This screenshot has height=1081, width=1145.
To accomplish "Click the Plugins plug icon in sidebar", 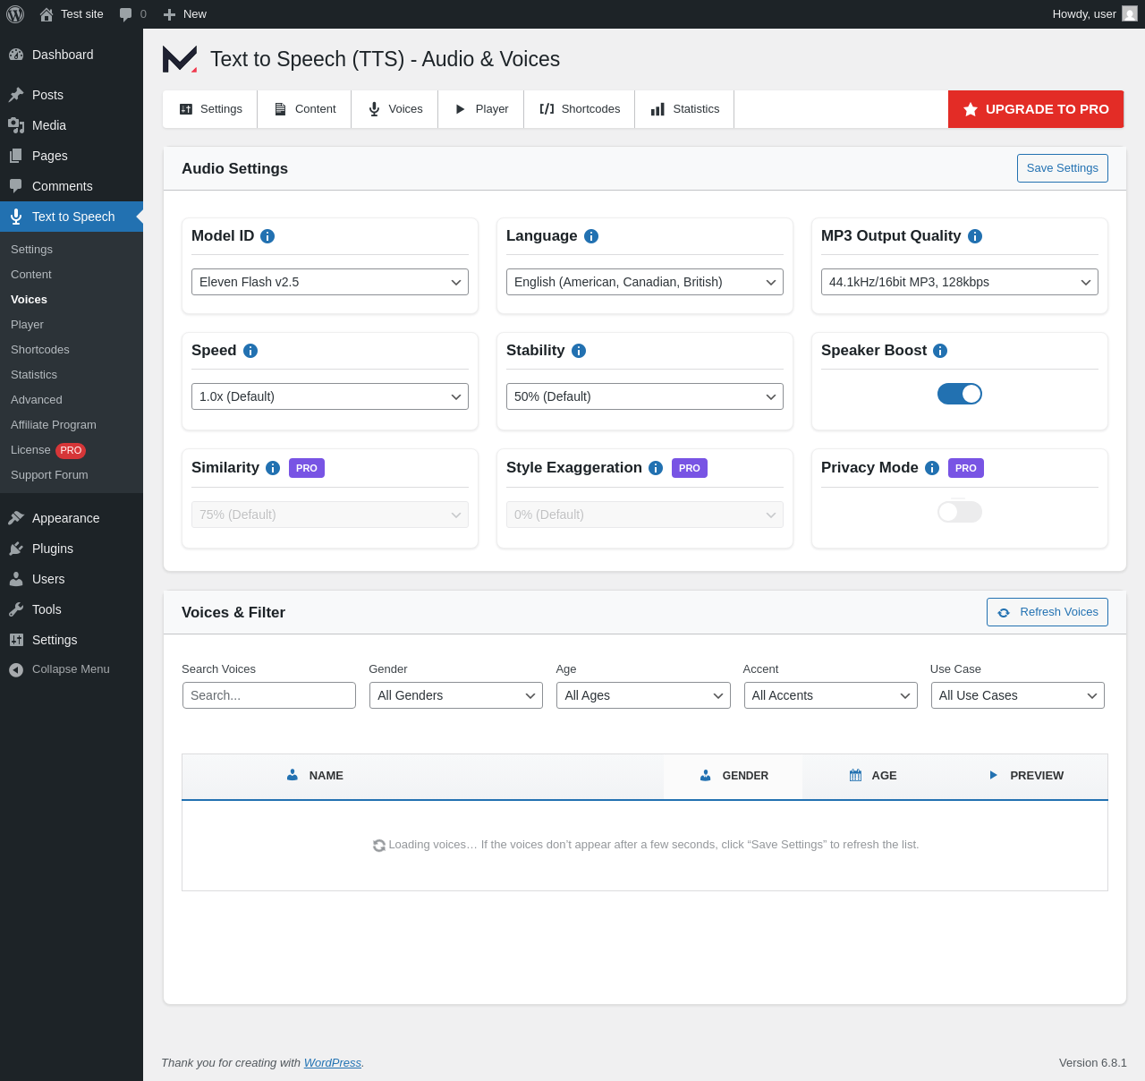I will (16, 549).
